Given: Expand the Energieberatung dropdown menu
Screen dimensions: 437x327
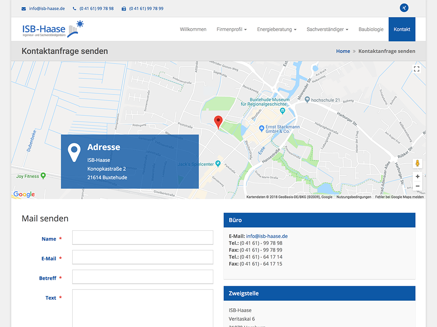Looking at the screenshot, I should point(277,29).
